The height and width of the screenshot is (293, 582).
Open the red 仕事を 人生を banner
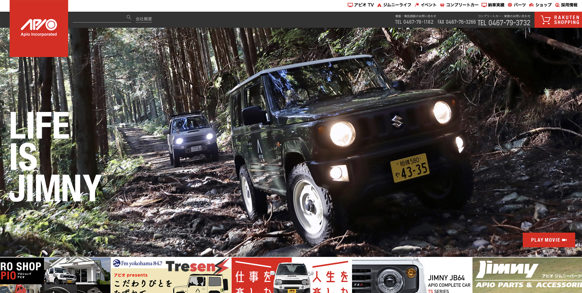(292, 275)
